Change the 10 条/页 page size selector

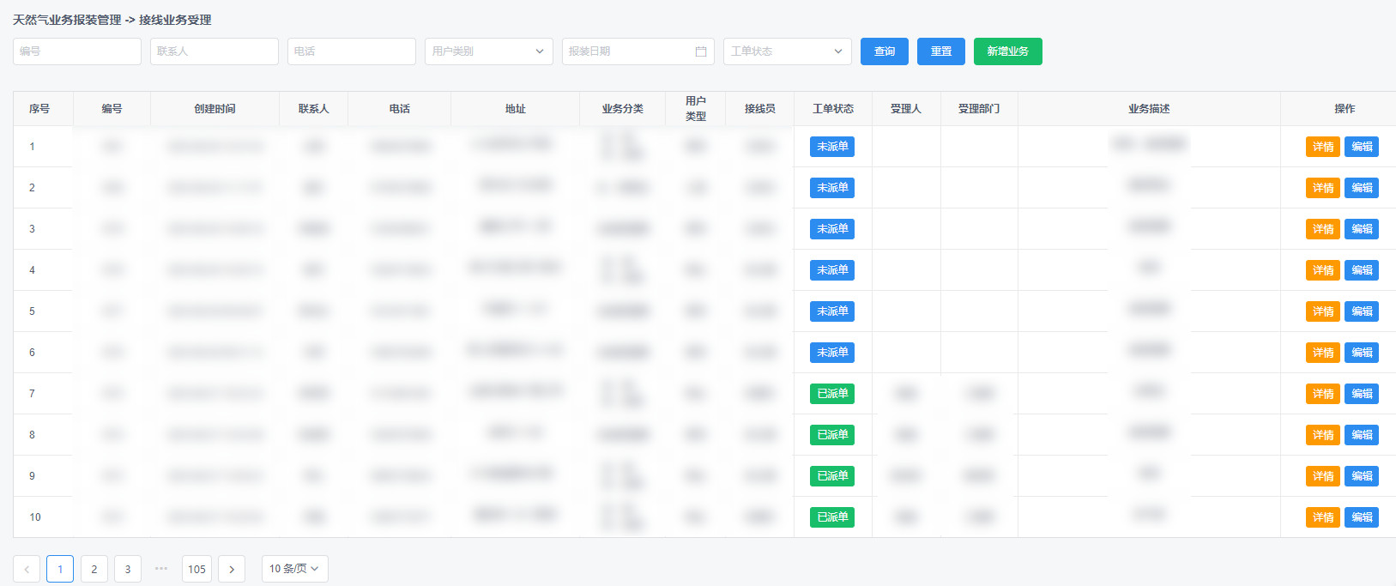pos(294,569)
